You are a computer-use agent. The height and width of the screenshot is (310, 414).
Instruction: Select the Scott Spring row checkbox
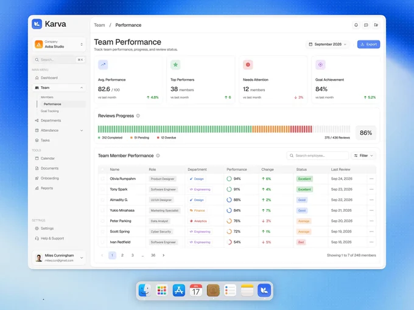[x=102, y=232]
